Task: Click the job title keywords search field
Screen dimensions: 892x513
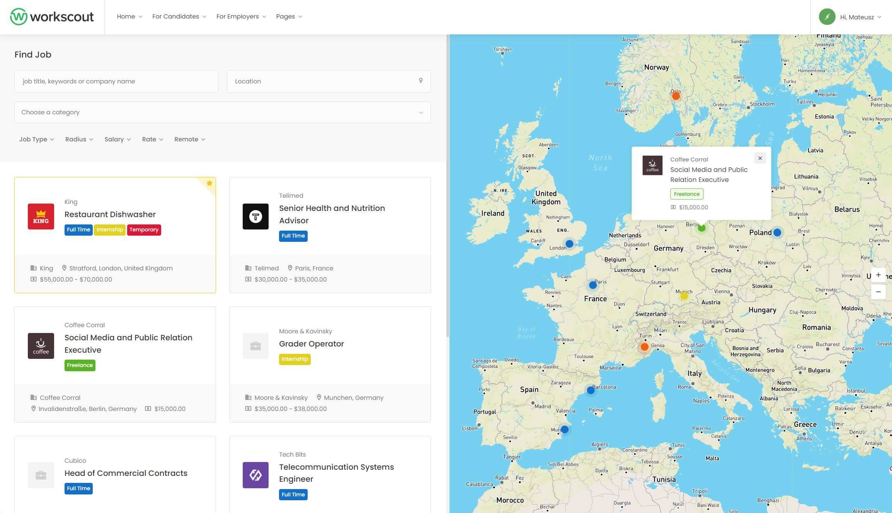Action: pos(116,81)
